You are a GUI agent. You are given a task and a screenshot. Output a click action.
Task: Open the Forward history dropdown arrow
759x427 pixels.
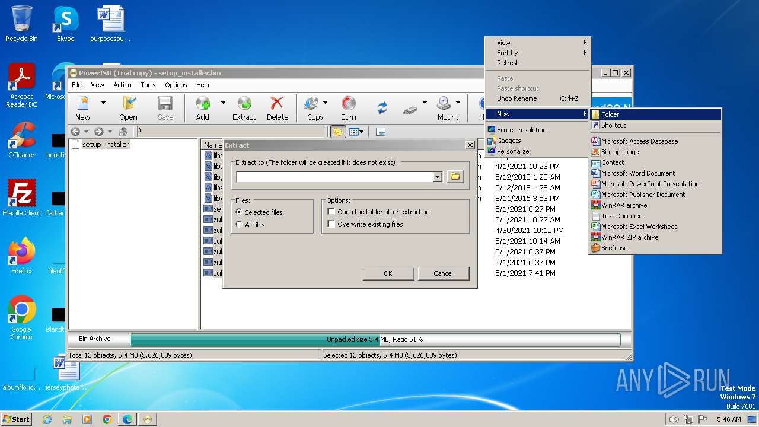109,132
